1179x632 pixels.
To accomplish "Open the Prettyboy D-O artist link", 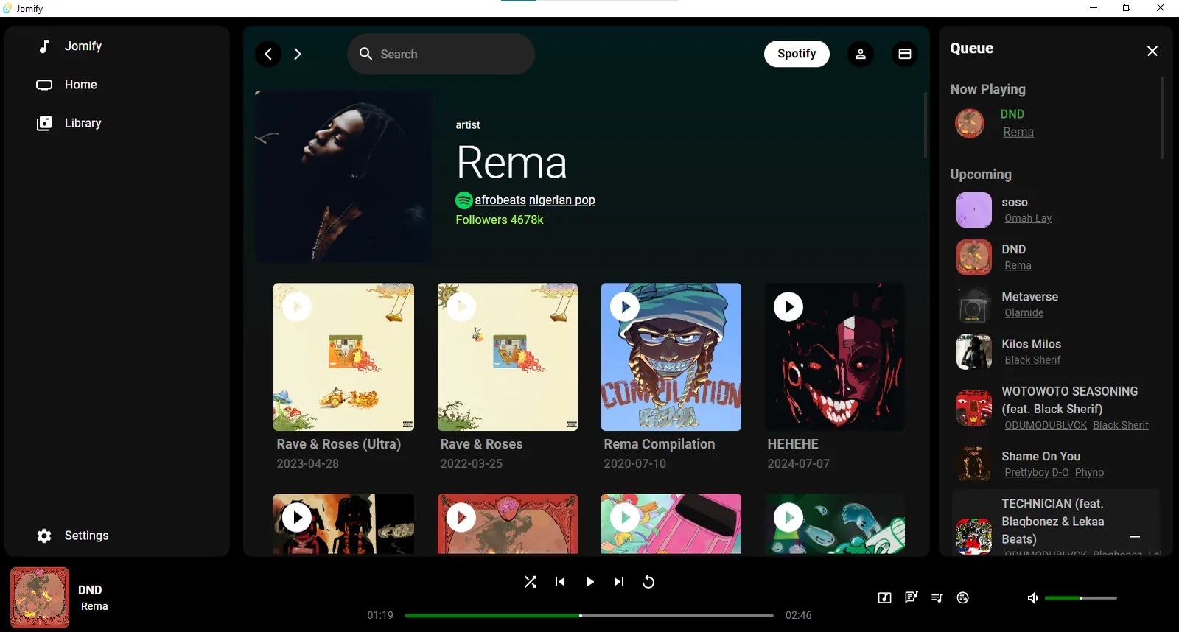I will tap(1036, 472).
